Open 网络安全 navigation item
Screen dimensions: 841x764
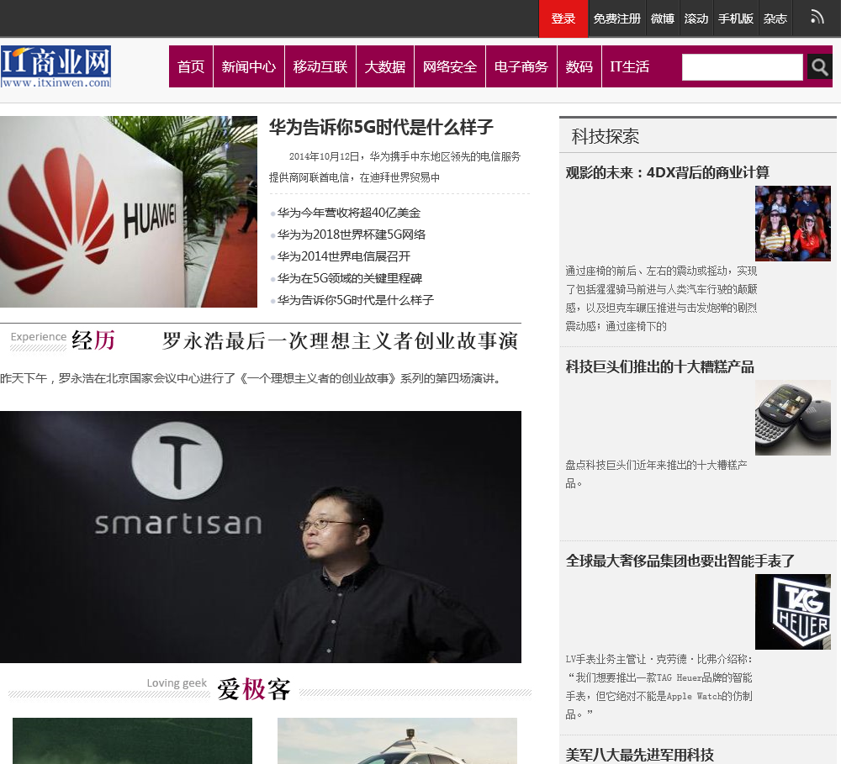[450, 66]
